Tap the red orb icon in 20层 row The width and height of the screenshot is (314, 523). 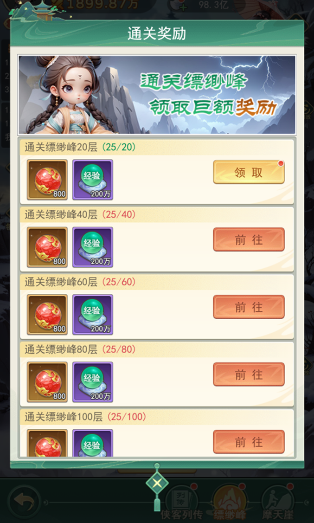[47, 180]
